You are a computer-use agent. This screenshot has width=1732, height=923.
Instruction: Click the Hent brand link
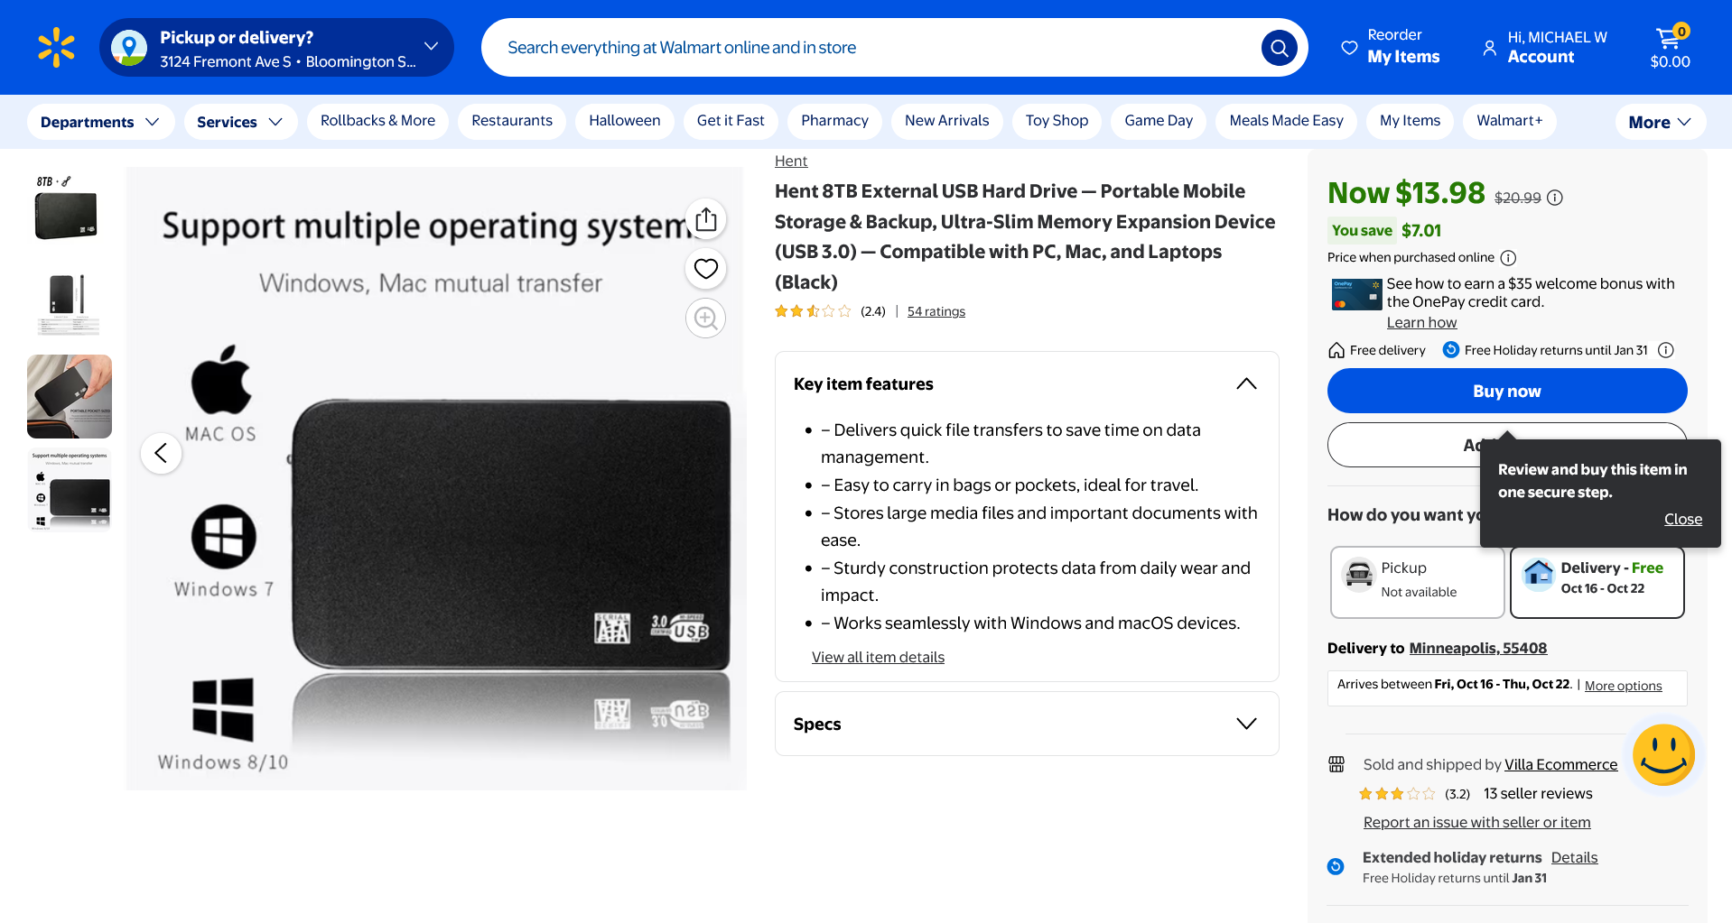(791, 161)
